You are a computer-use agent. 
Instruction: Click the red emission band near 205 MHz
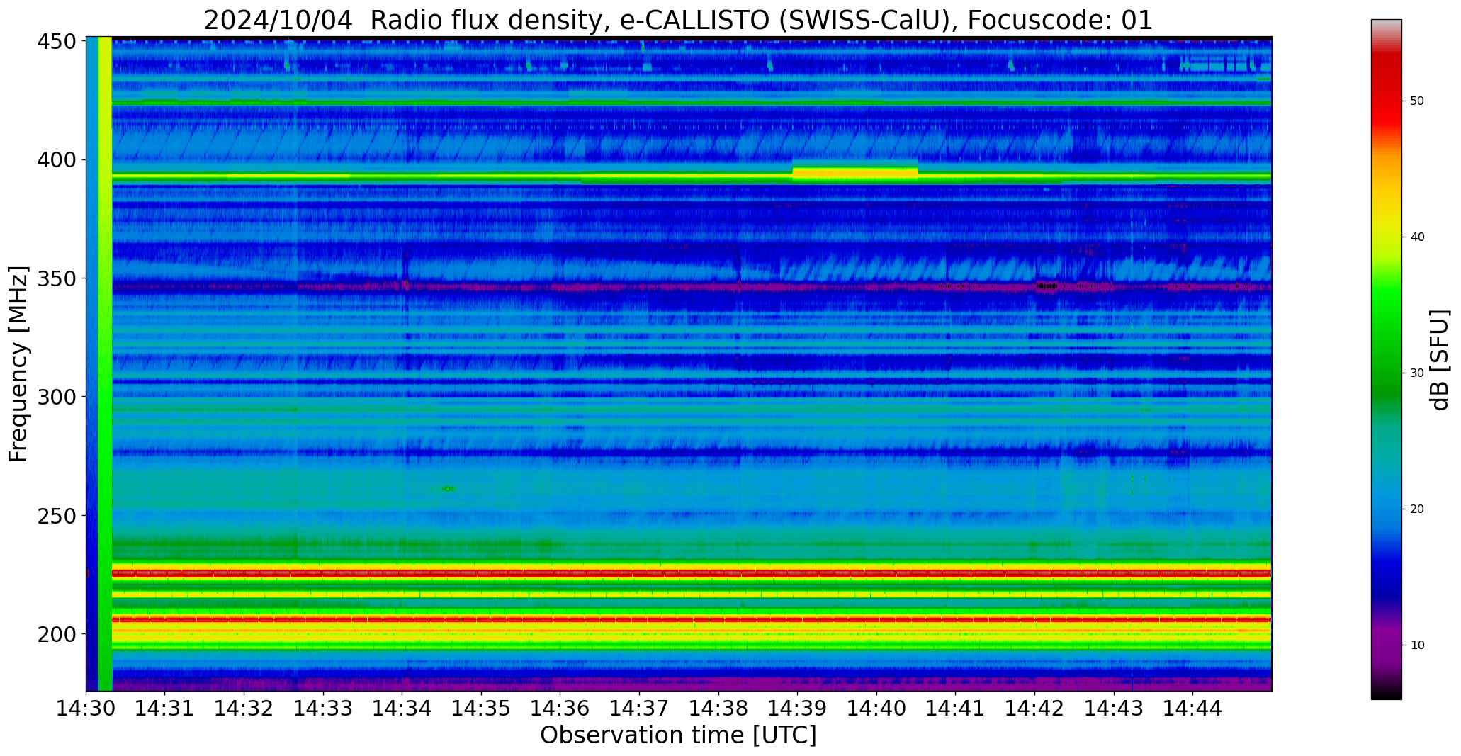(x=692, y=619)
